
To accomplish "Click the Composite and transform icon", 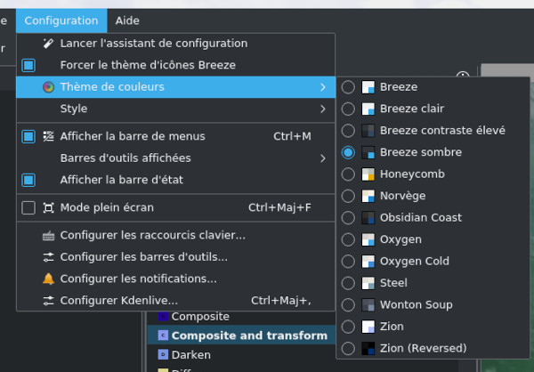I will coord(163,336).
